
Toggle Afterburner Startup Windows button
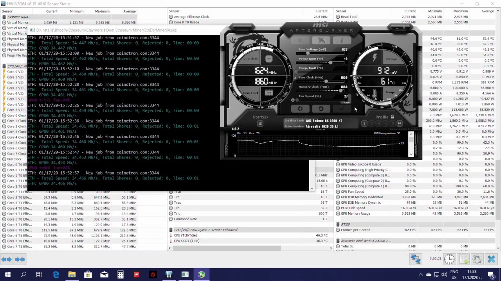tap(260, 124)
